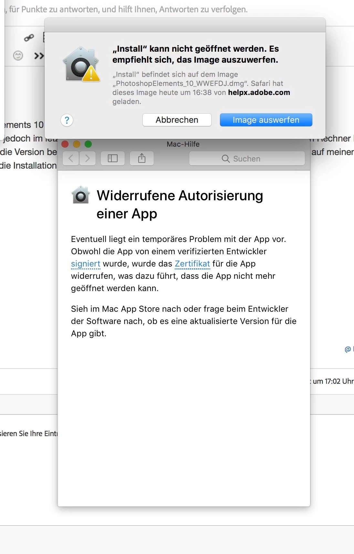This screenshot has width=354, height=554.
Task: Expand the editor toolbar with double chevron
Action: tap(39, 56)
